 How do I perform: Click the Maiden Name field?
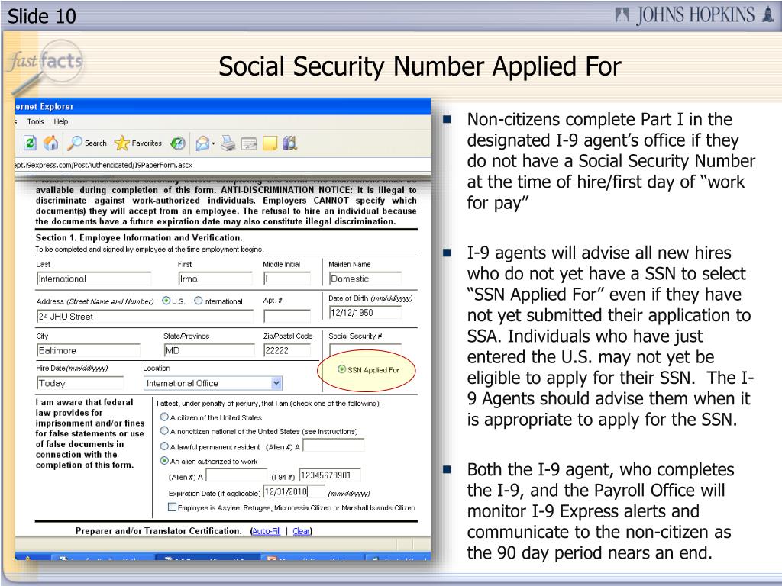365,279
